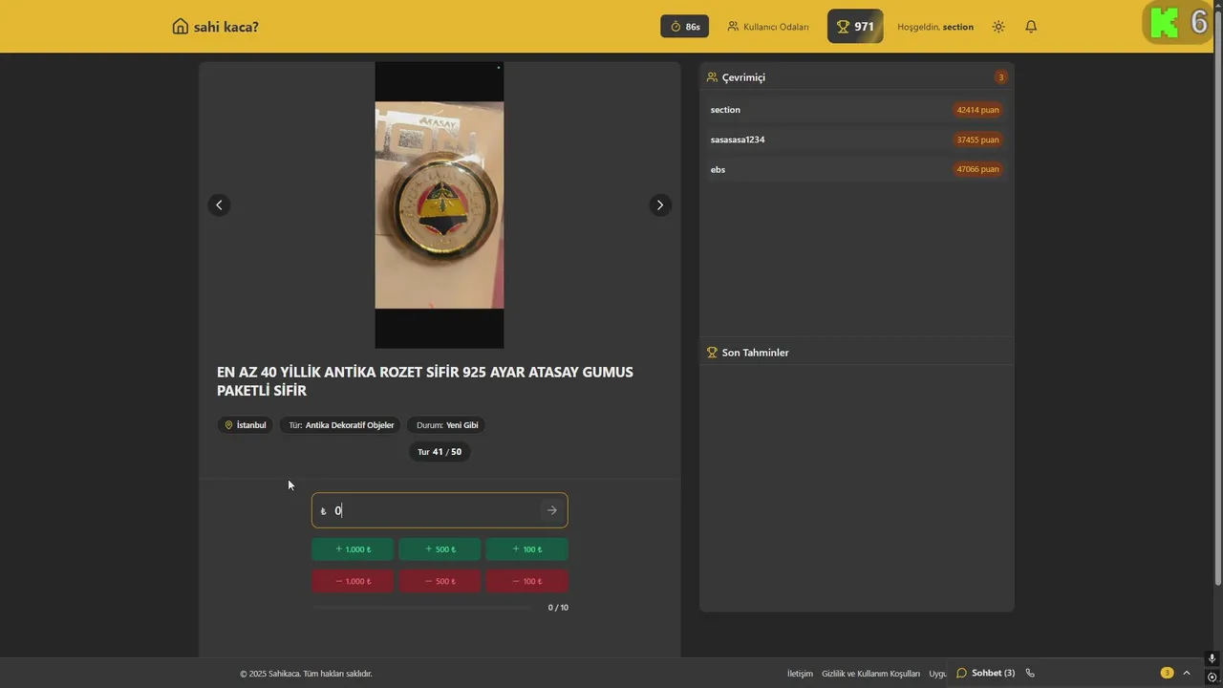Click the 86s countdown timer badge

point(685,27)
